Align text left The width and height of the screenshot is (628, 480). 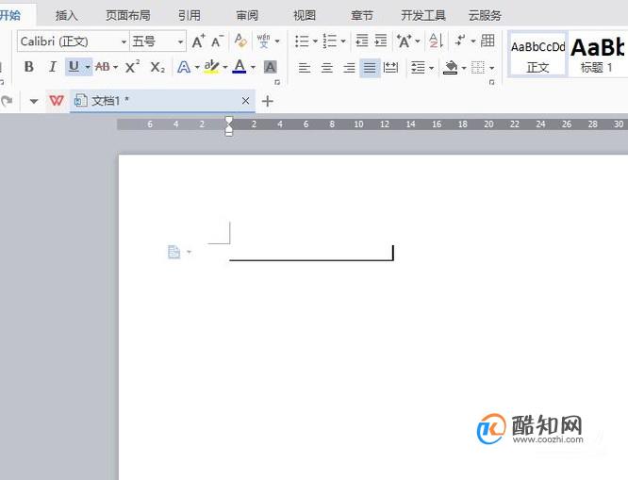click(305, 68)
